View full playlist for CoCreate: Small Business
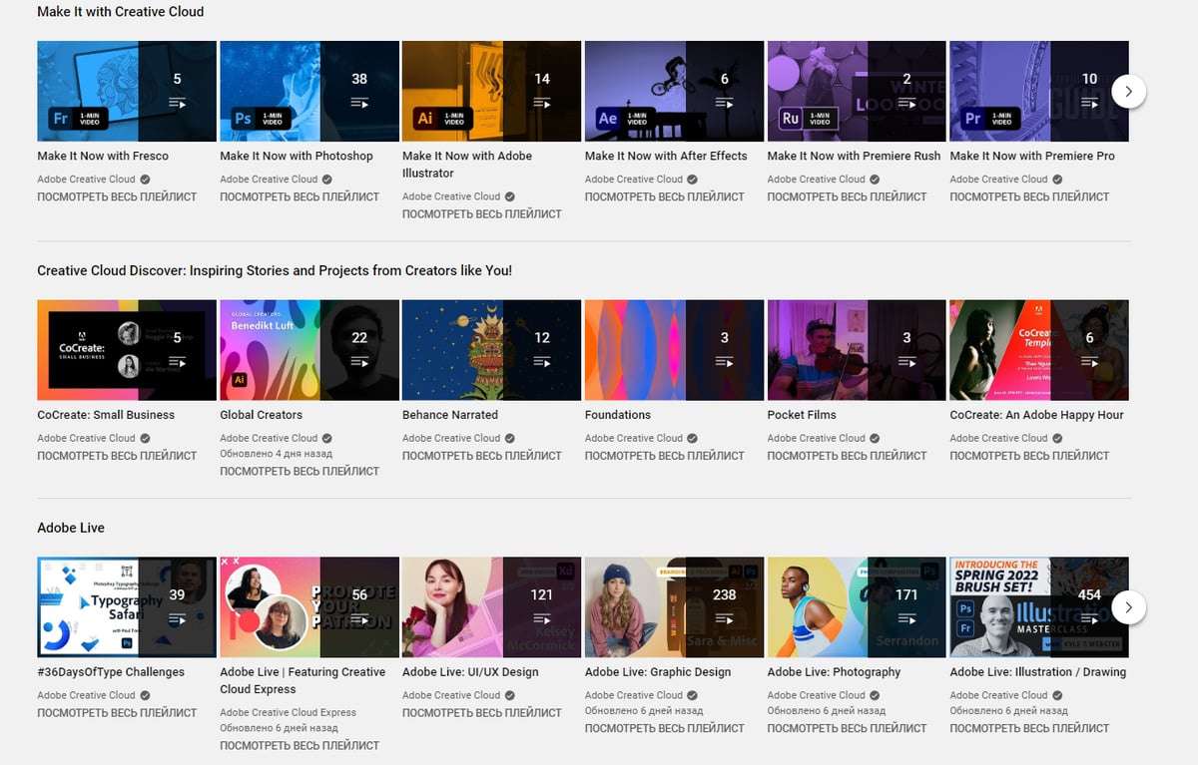1198x765 pixels. (117, 455)
